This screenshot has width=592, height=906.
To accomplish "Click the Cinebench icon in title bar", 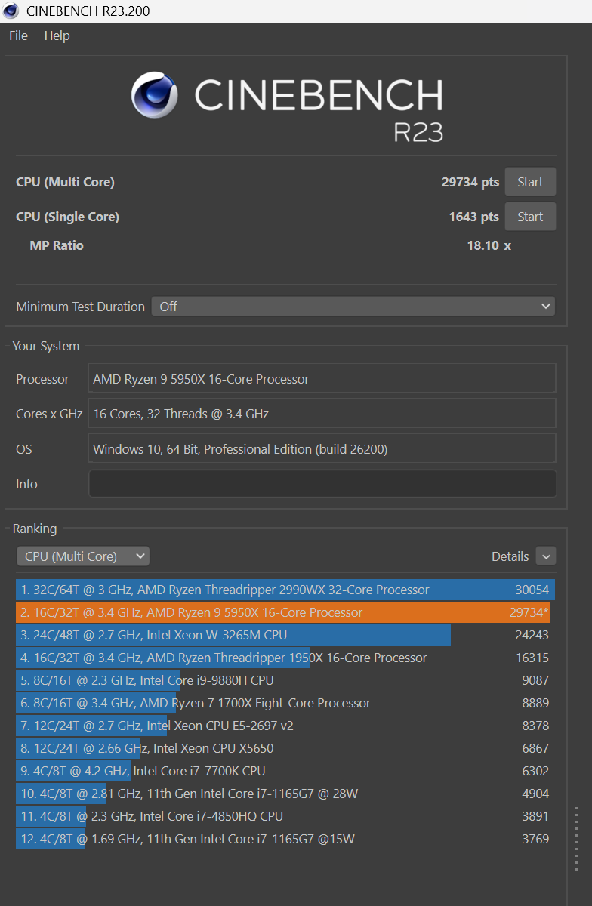I will tap(11, 11).
